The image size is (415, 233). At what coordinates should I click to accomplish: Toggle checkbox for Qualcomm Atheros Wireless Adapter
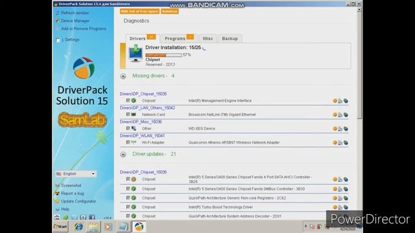[128, 142]
